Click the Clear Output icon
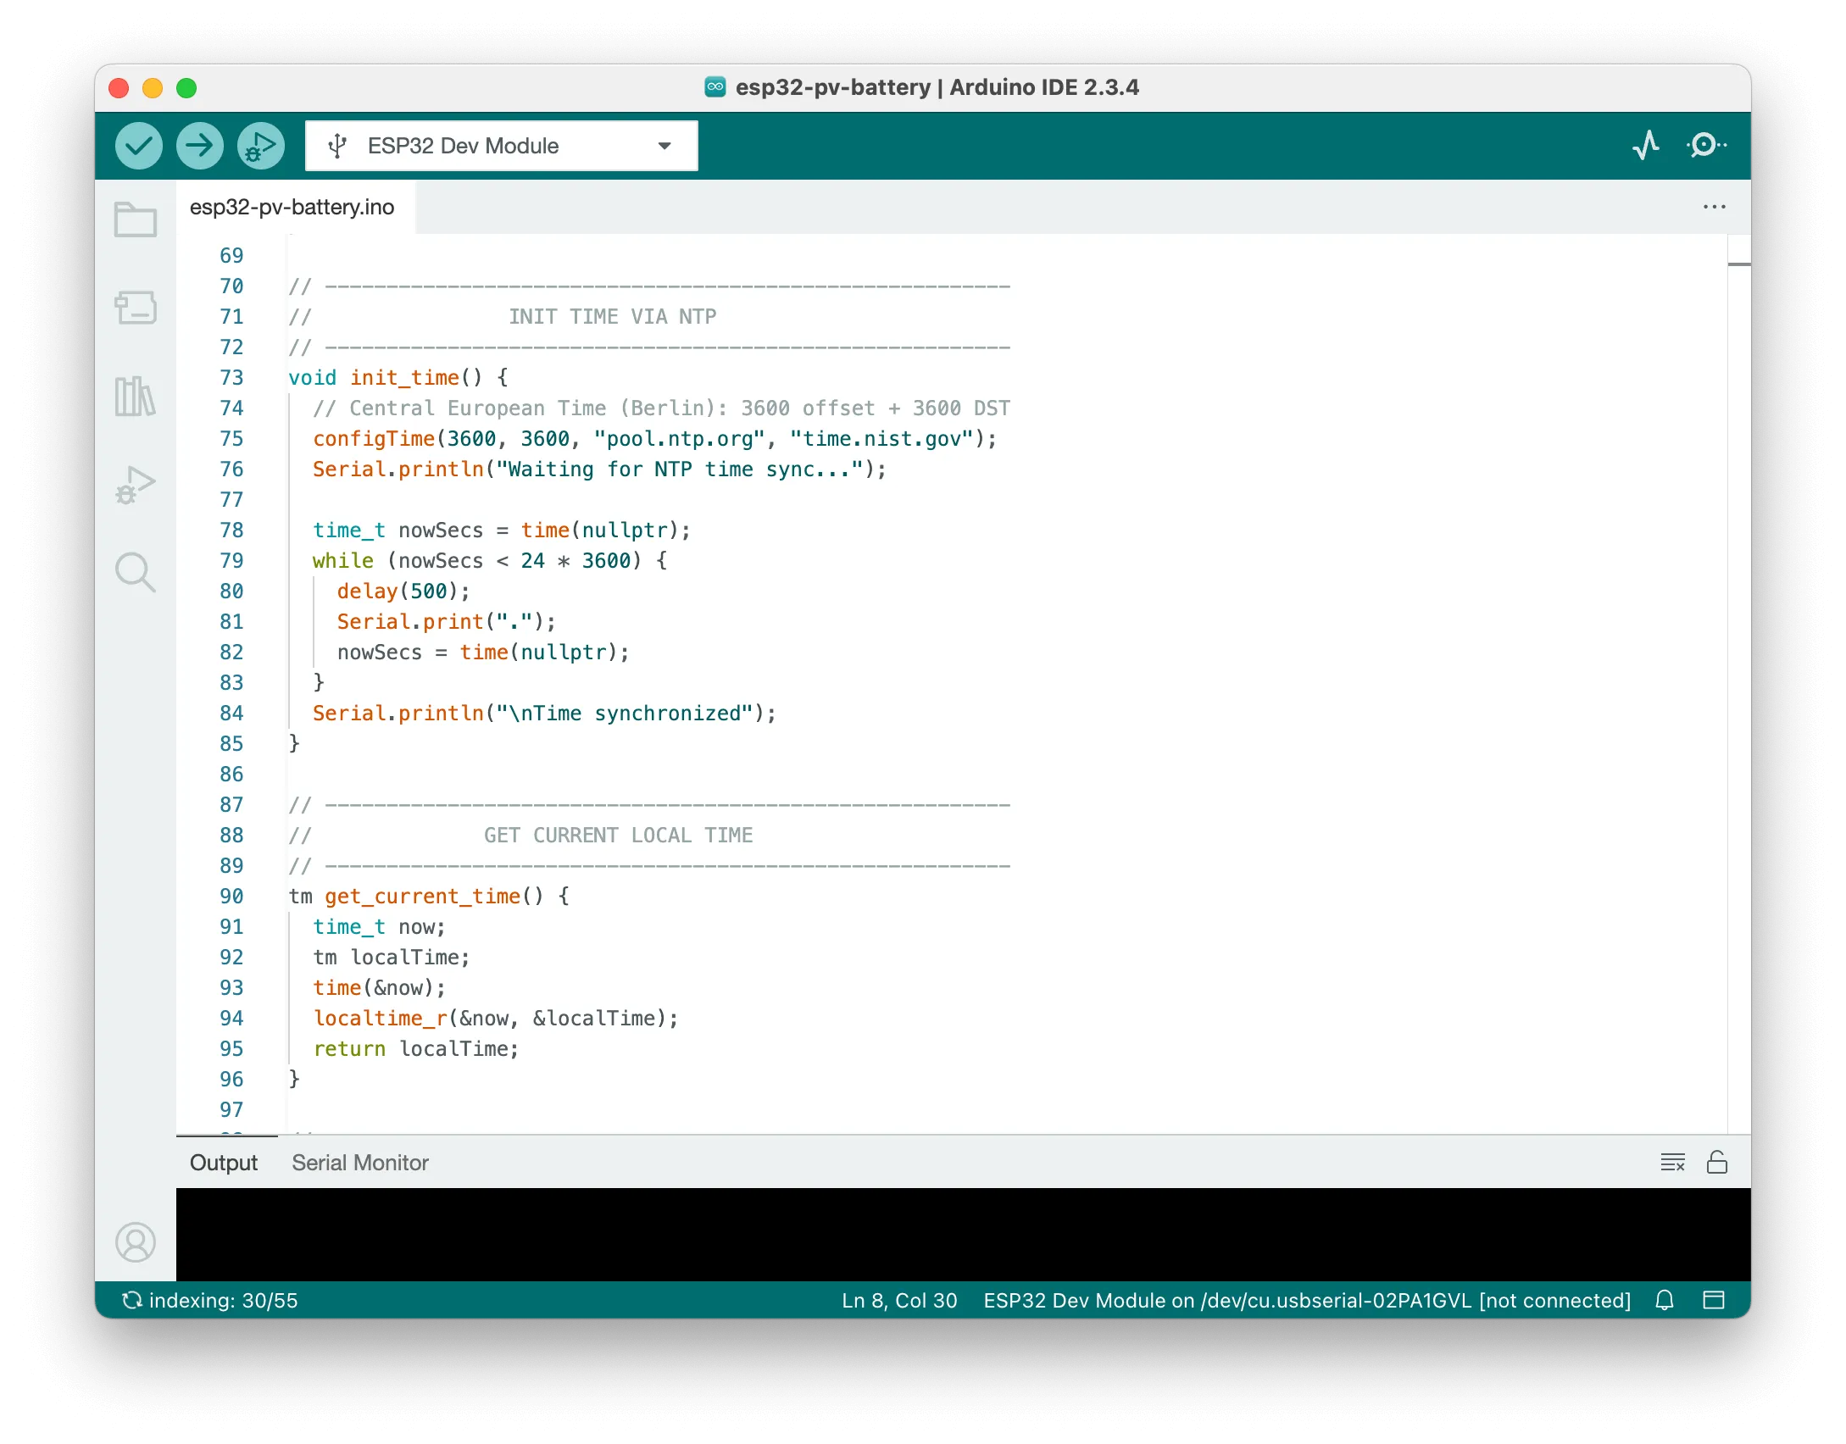 (x=1672, y=1162)
